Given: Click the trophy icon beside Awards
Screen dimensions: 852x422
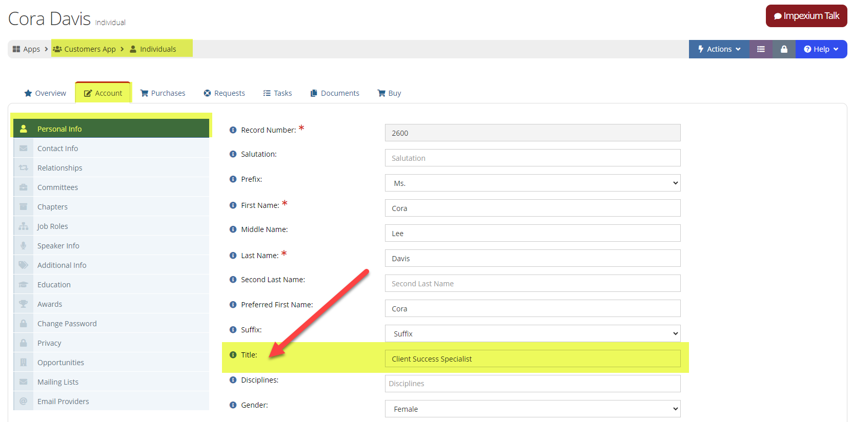Looking at the screenshot, I should pyautogui.click(x=24, y=304).
